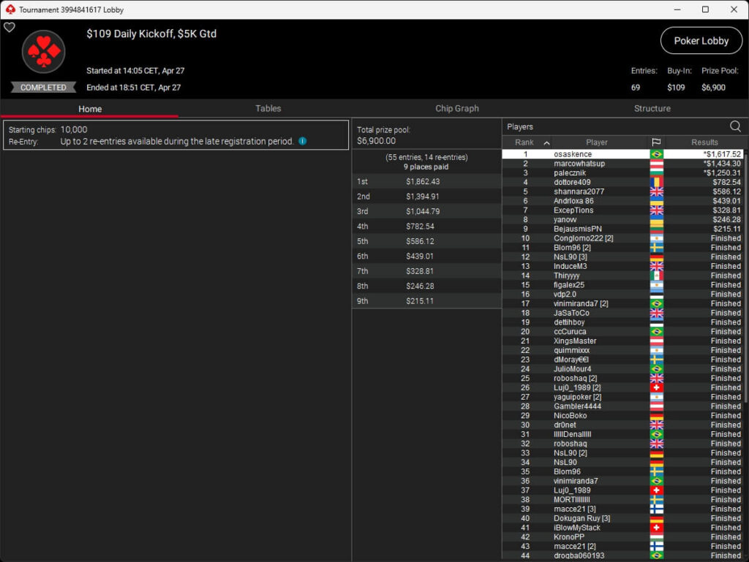Maximize the tournament lobby window
The width and height of the screenshot is (749, 562).
click(x=705, y=10)
